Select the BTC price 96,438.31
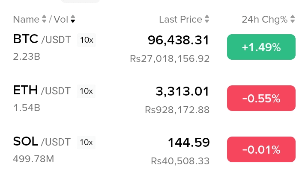308x172 pixels. pyautogui.click(x=178, y=40)
